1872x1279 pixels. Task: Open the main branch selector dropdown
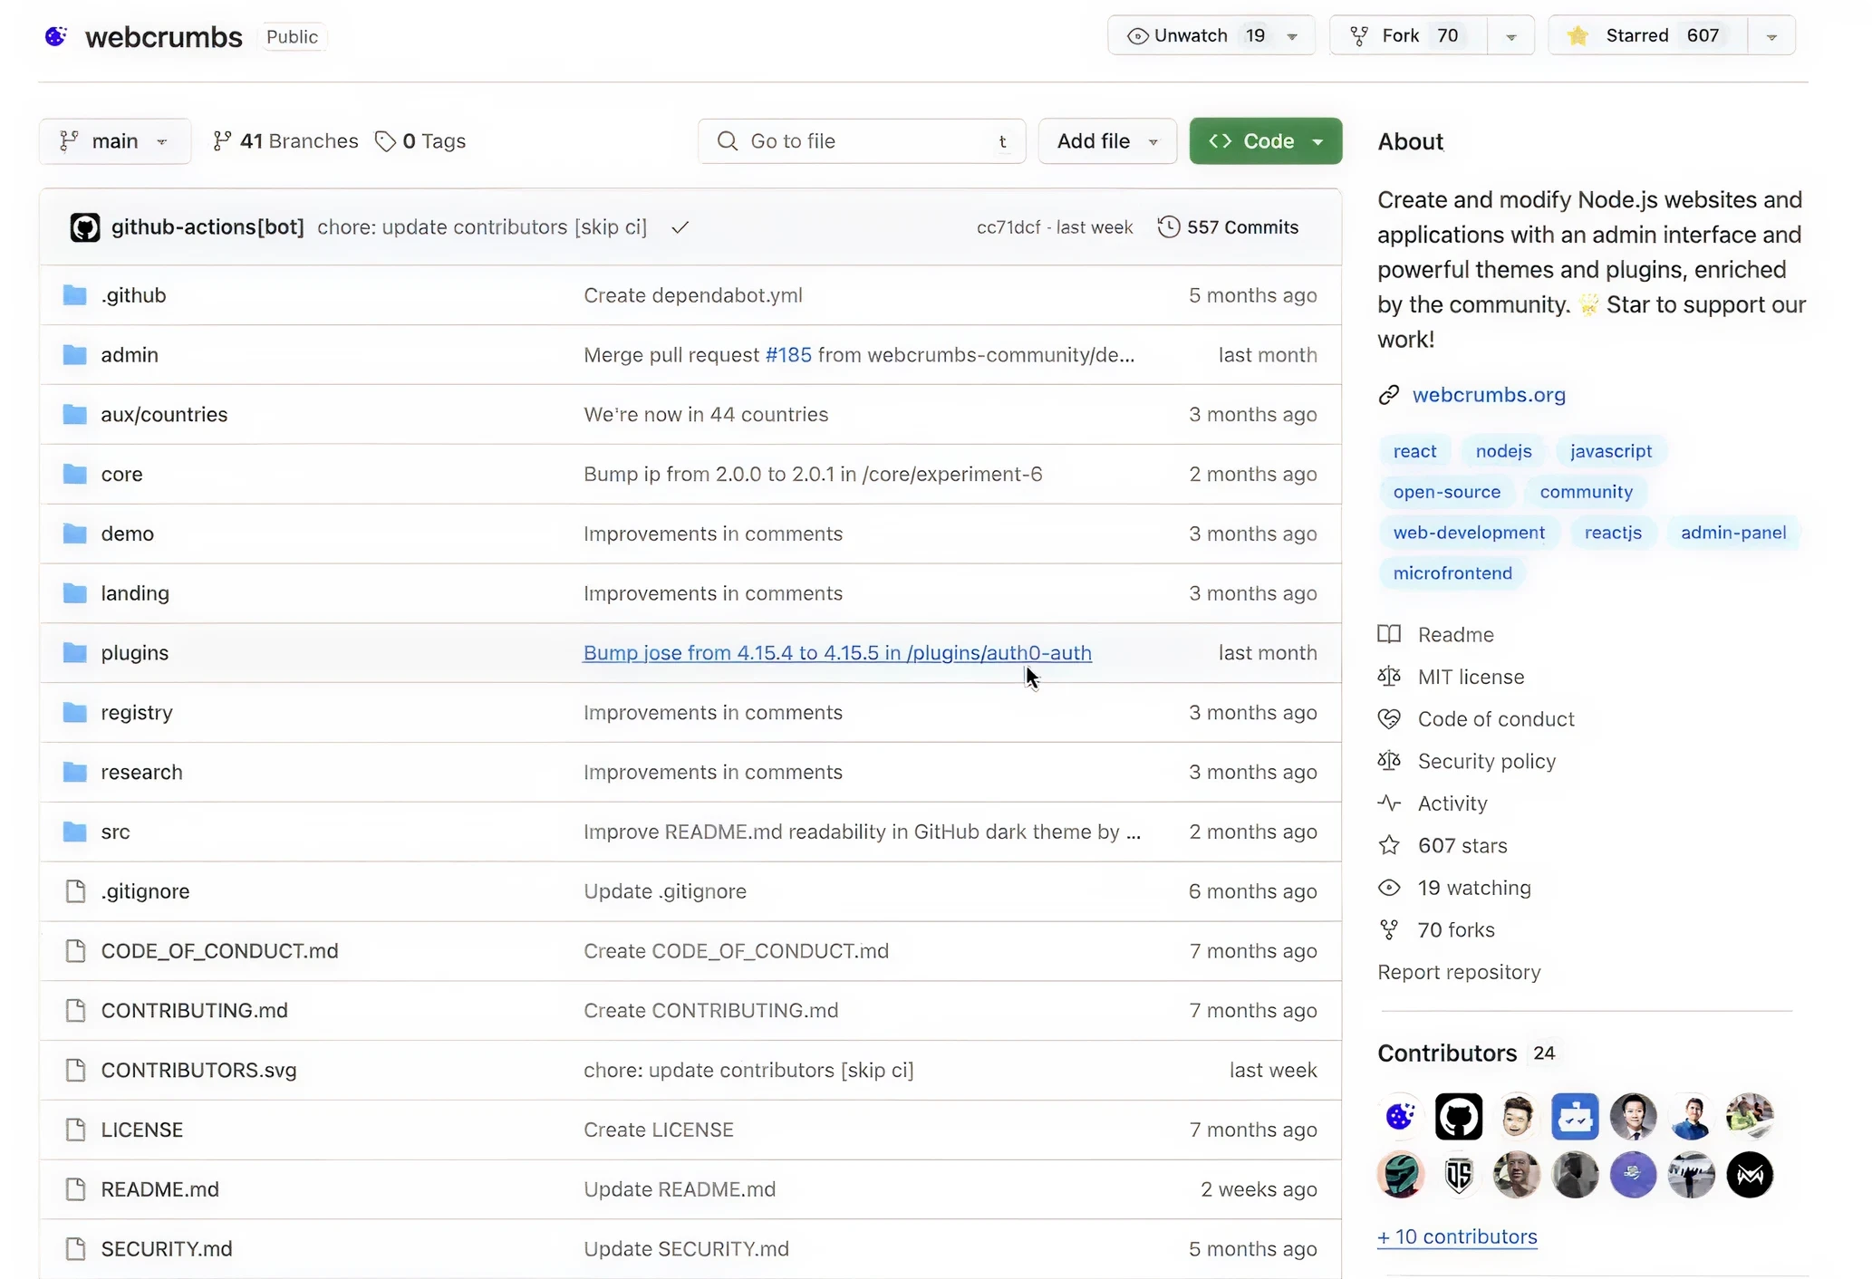point(114,141)
